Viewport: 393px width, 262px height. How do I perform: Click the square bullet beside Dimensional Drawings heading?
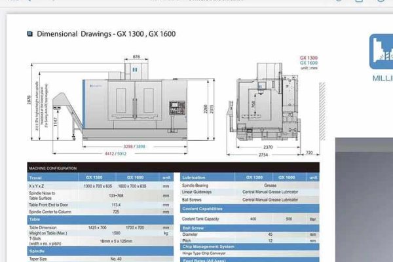click(30, 34)
